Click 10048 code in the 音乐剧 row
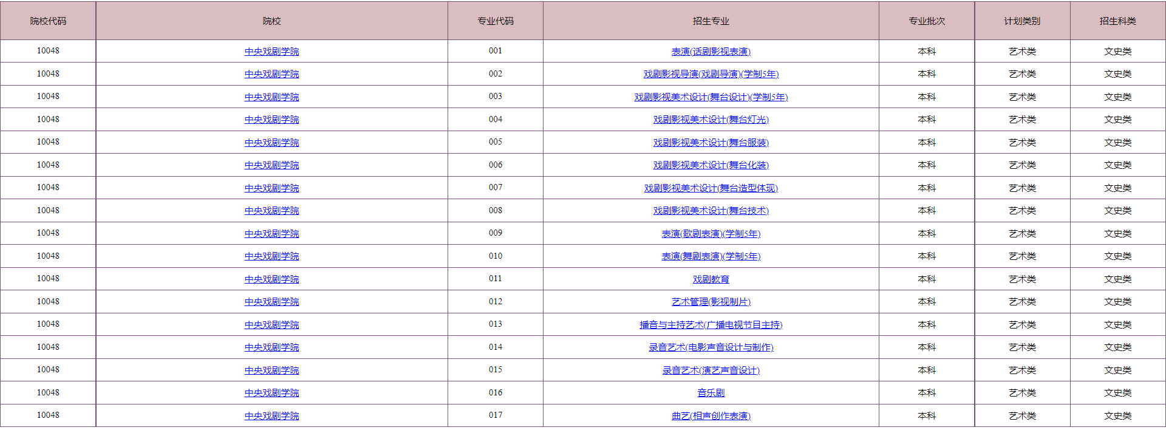 tap(48, 393)
